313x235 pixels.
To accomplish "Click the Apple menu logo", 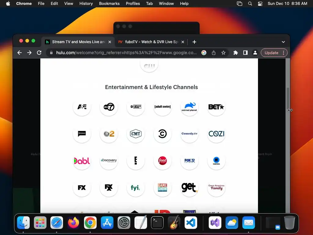I will (x=8, y=4).
